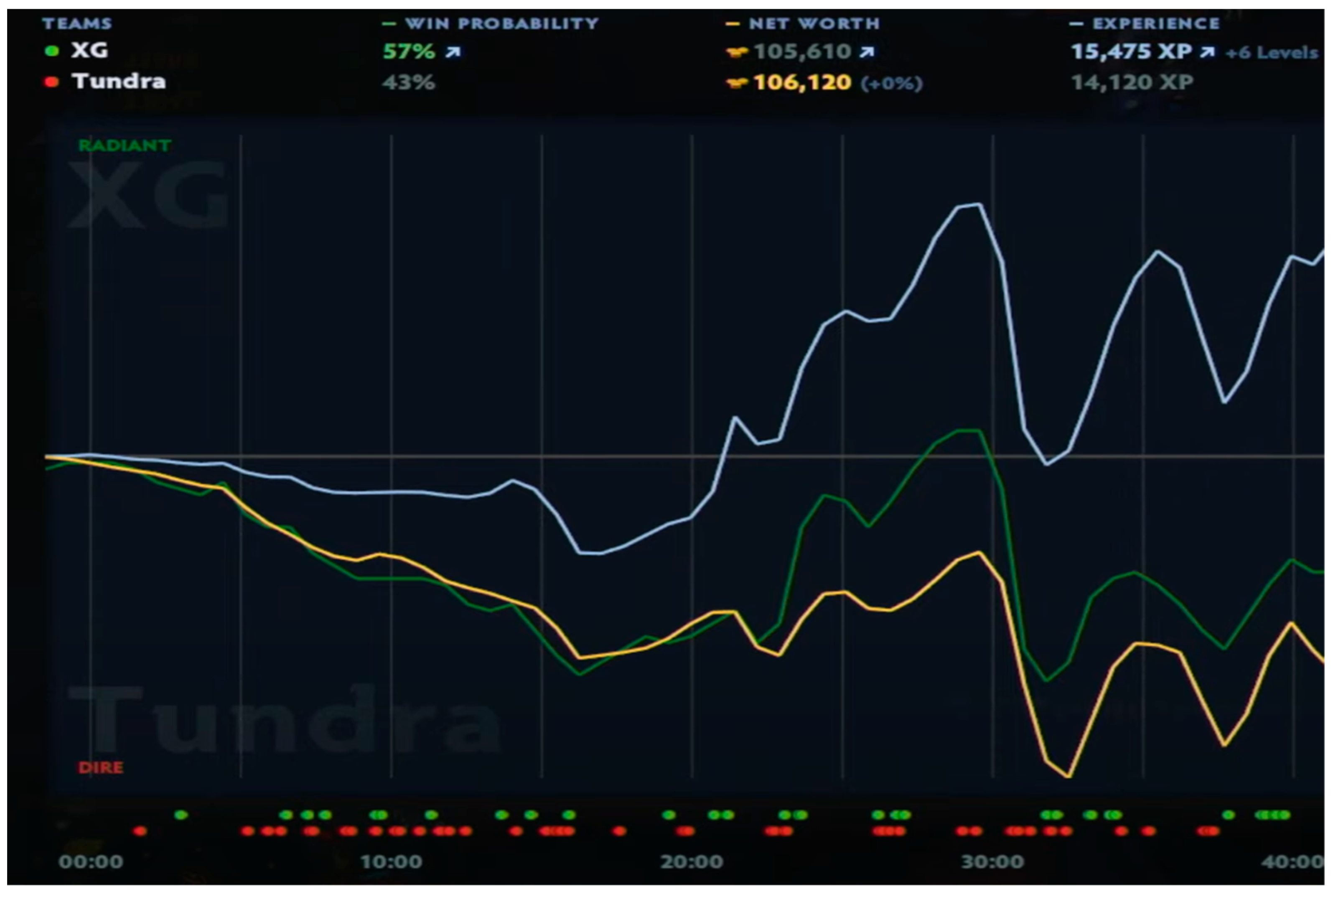The width and height of the screenshot is (1333, 897).
Task: Click the 30:00 time label
Action: point(992,861)
